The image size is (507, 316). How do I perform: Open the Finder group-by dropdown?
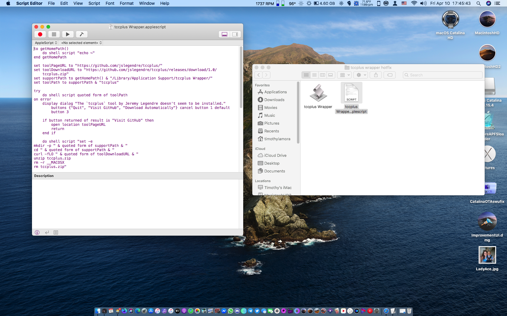click(345, 75)
